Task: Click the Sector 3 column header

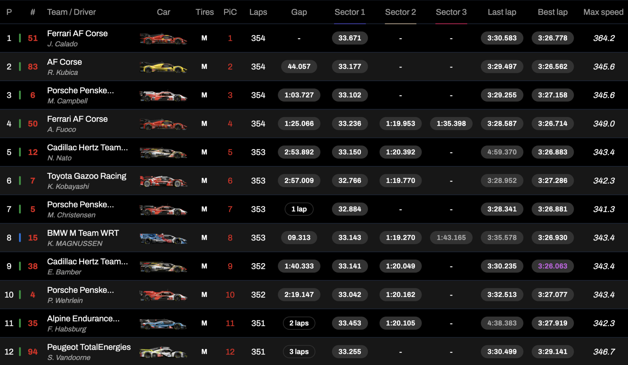Action: (x=451, y=12)
